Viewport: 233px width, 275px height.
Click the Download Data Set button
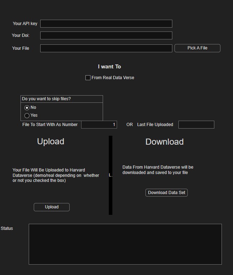pos(167,193)
